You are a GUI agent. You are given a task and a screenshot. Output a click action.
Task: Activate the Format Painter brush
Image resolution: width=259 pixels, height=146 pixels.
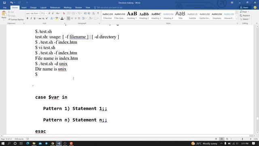click(x=16, y=19)
